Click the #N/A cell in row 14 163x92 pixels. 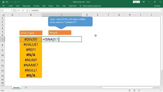tap(31, 75)
